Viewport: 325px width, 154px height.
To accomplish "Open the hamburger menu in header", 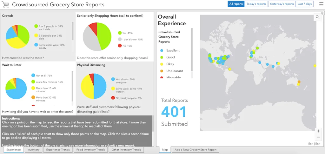I will [x=321, y=4].
